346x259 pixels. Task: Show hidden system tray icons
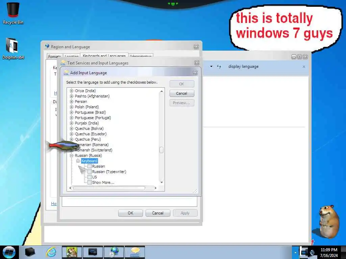click(x=295, y=253)
